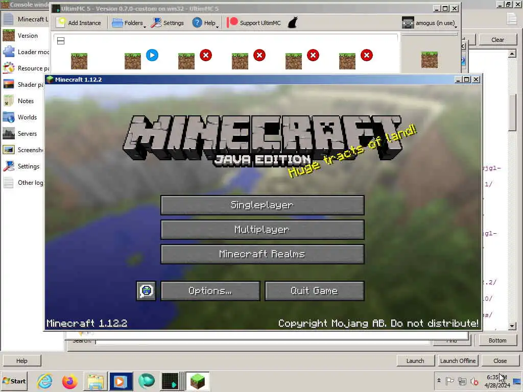This screenshot has width=523, height=392.
Task: Click Add Instance in UltimMC toolbar
Action: click(79, 23)
